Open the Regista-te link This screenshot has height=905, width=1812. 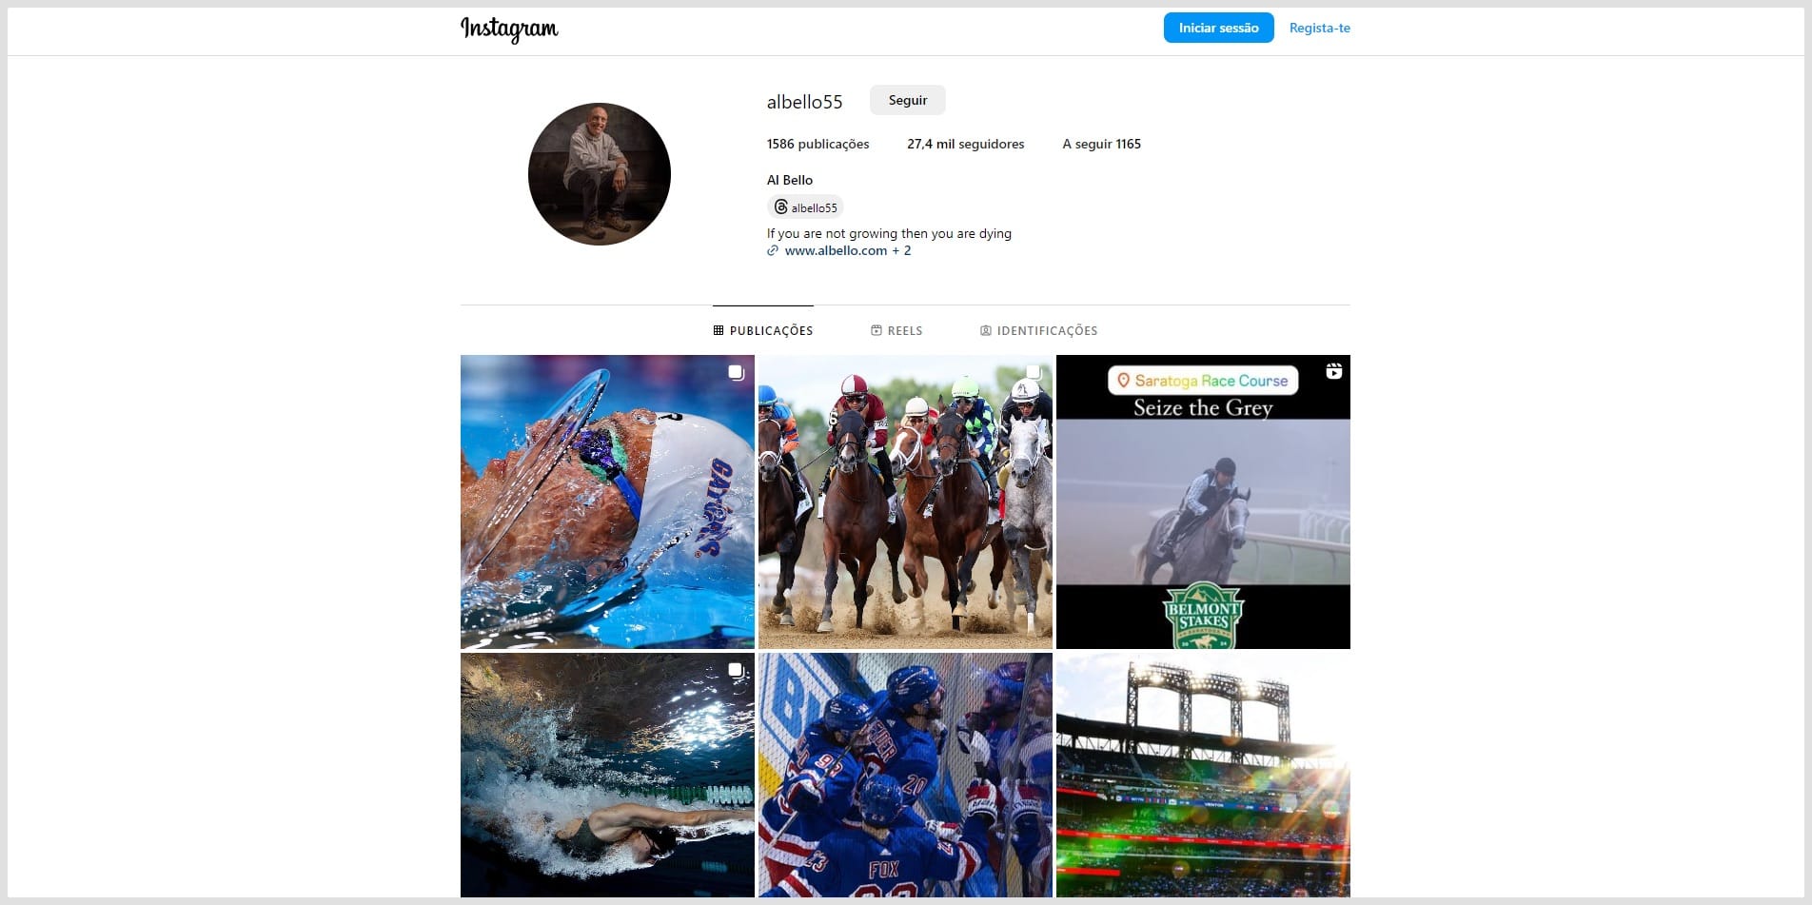[x=1319, y=28]
